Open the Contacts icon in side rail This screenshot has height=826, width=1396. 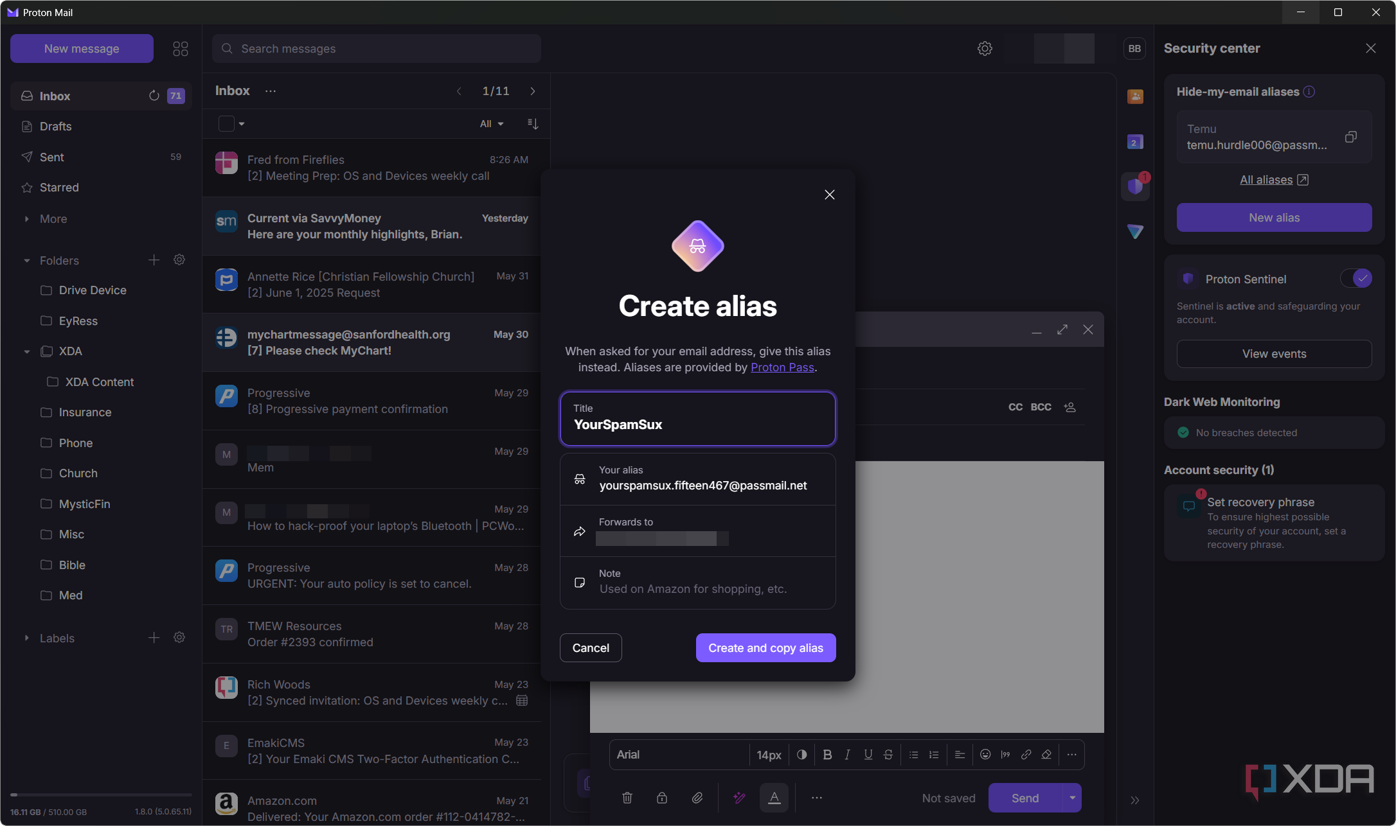(x=1135, y=96)
